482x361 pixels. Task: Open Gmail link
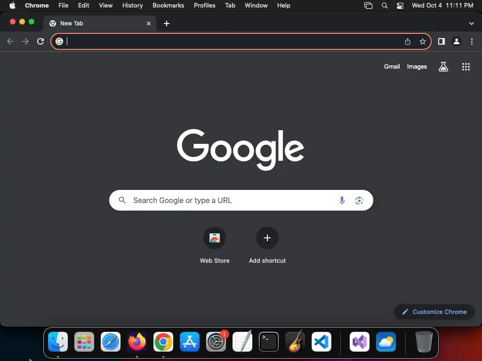click(392, 67)
